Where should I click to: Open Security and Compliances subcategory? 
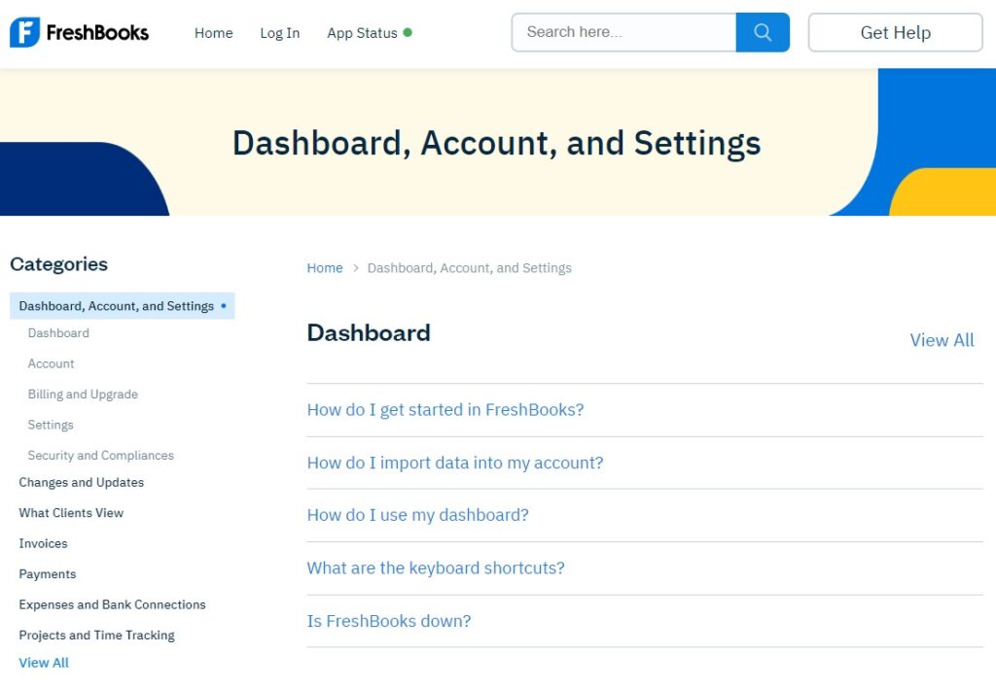[100, 455]
